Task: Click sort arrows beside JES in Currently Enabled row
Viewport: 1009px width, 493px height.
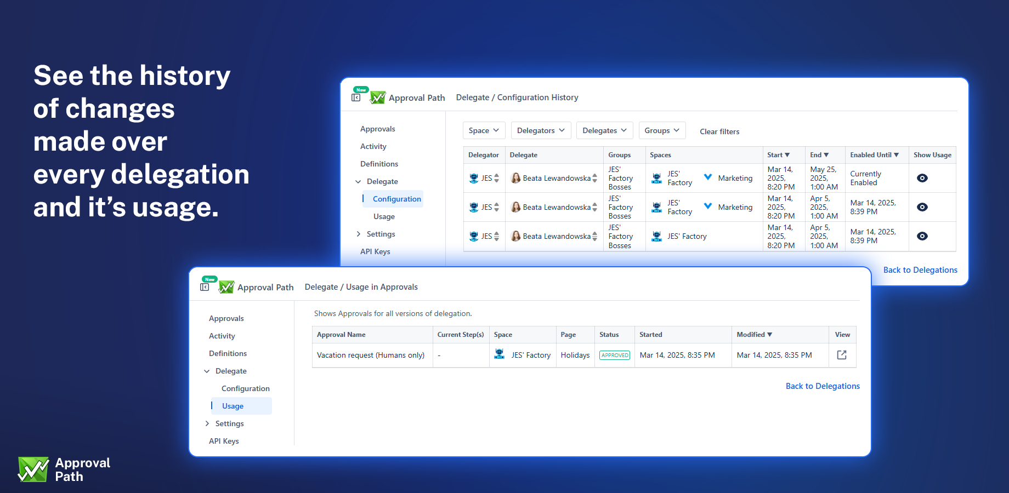Action: (496, 178)
